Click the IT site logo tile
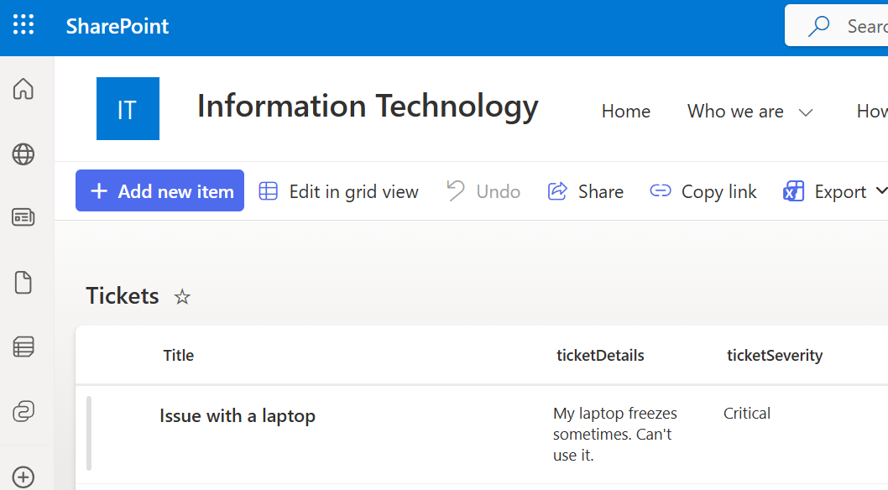This screenshot has height=490, width=888. pyautogui.click(x=128, y=109)
